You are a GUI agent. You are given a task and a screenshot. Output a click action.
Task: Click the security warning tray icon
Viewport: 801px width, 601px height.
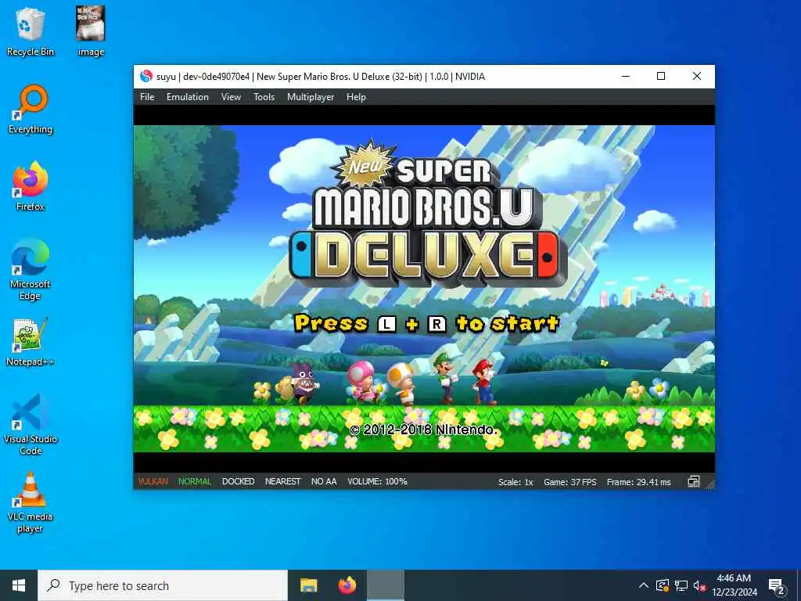pos(662,585)
